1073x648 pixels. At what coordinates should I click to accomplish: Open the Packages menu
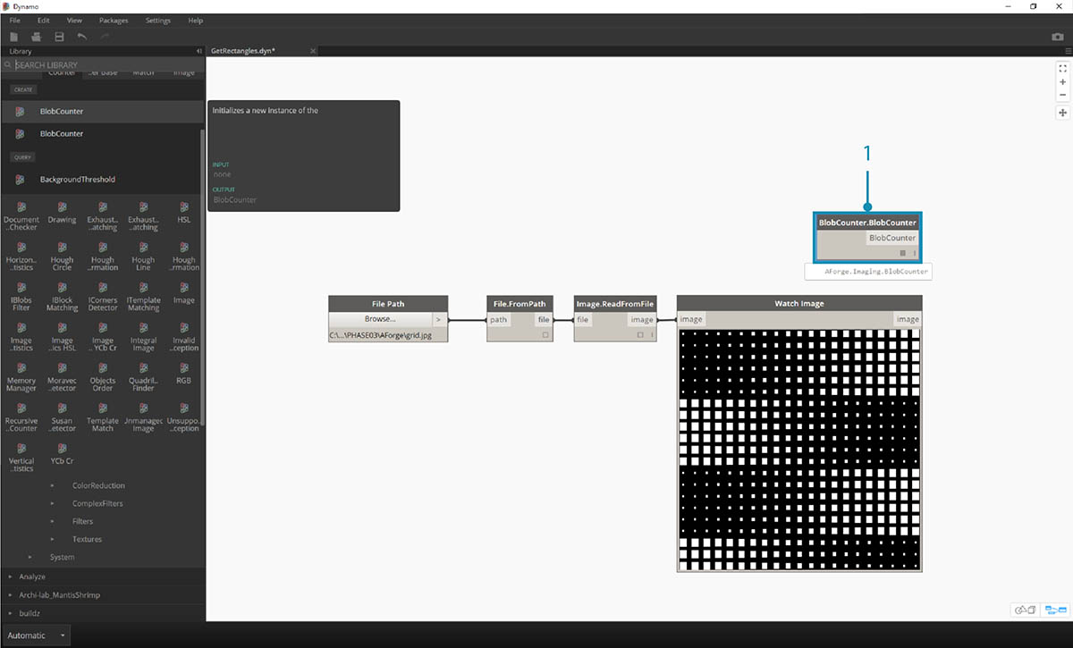(x=114, y=21)
